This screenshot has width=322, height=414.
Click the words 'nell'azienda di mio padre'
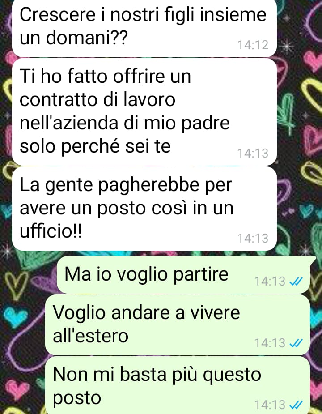point(125,123)
